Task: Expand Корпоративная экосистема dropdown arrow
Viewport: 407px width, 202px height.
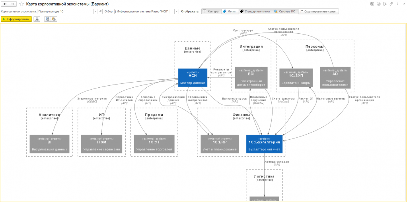Action: click(x=95, y=12)
